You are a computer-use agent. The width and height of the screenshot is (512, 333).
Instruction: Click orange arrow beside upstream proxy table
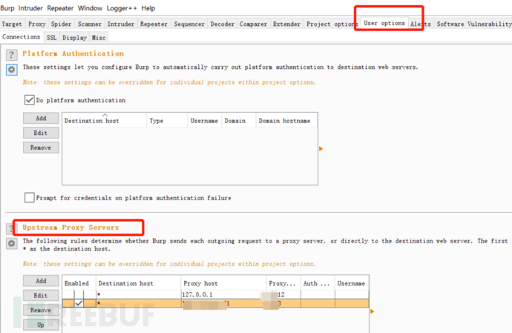point(372,311)
